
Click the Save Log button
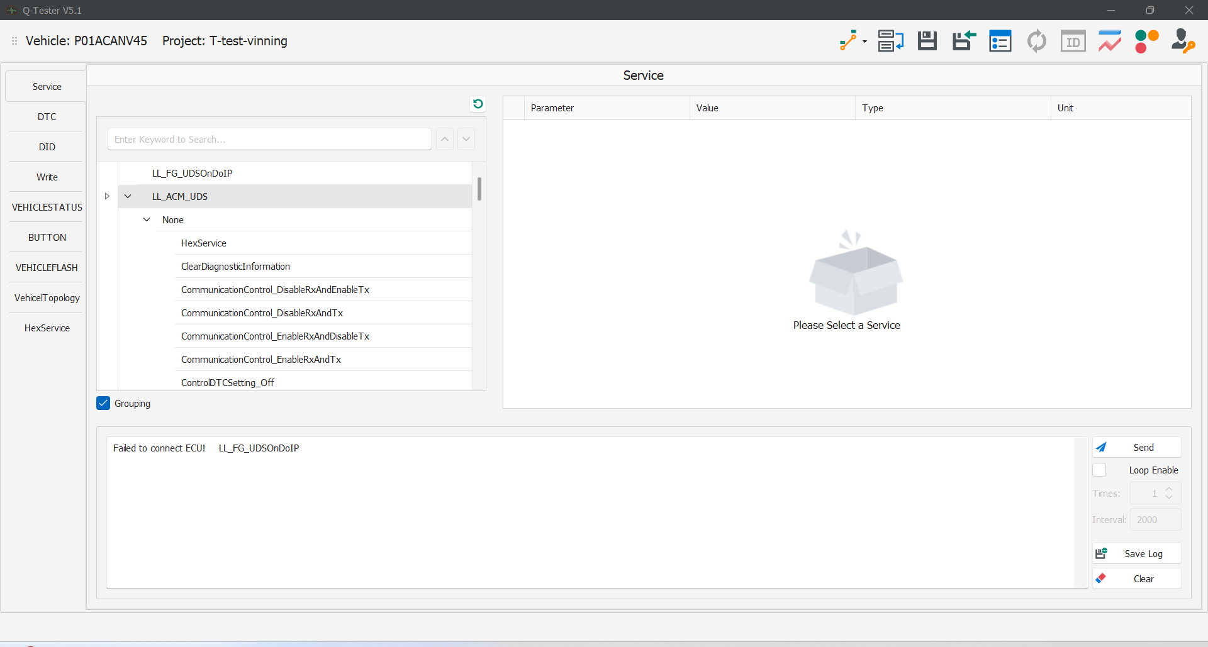(x=1136, y=554)
